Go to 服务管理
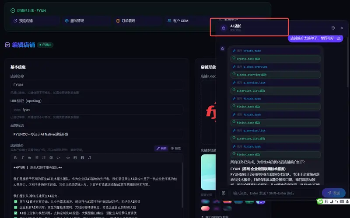This screenshot has width=350, height=218. pos(86,21)
